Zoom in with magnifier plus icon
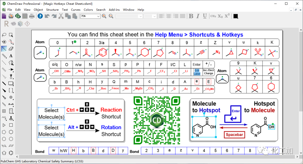 pos(104,16)
